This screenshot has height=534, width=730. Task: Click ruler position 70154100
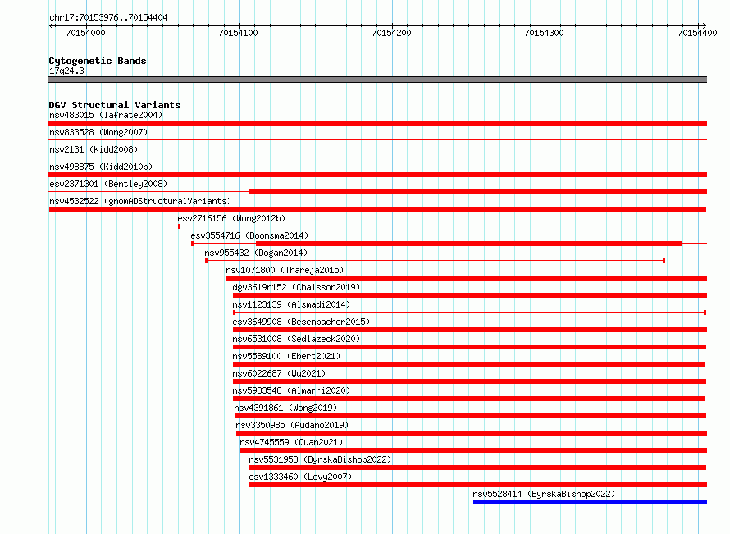click(238, 33)
